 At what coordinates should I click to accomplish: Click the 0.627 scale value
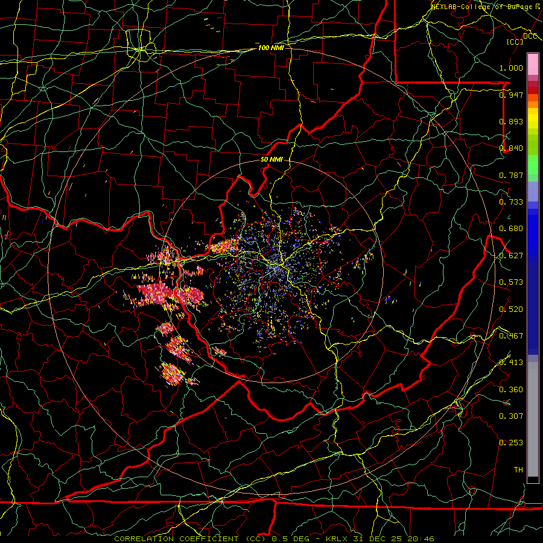pyautogui.click(x=511, y=256)
